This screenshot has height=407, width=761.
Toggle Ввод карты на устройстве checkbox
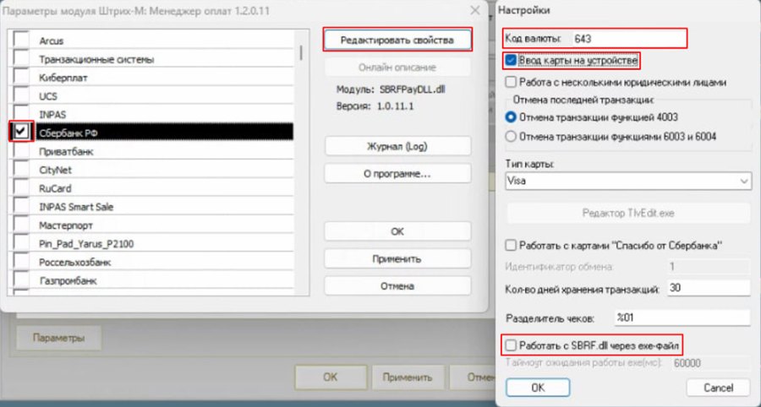pos(510,61)
